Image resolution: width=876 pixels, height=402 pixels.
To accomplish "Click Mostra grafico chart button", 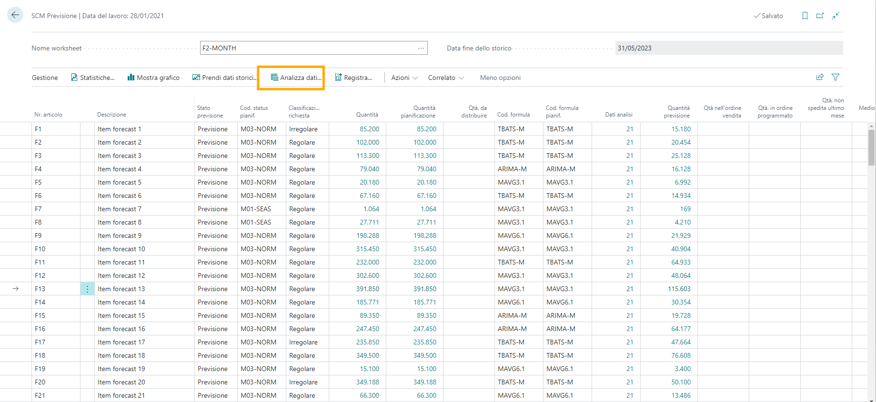I will (x=153, y=78).
